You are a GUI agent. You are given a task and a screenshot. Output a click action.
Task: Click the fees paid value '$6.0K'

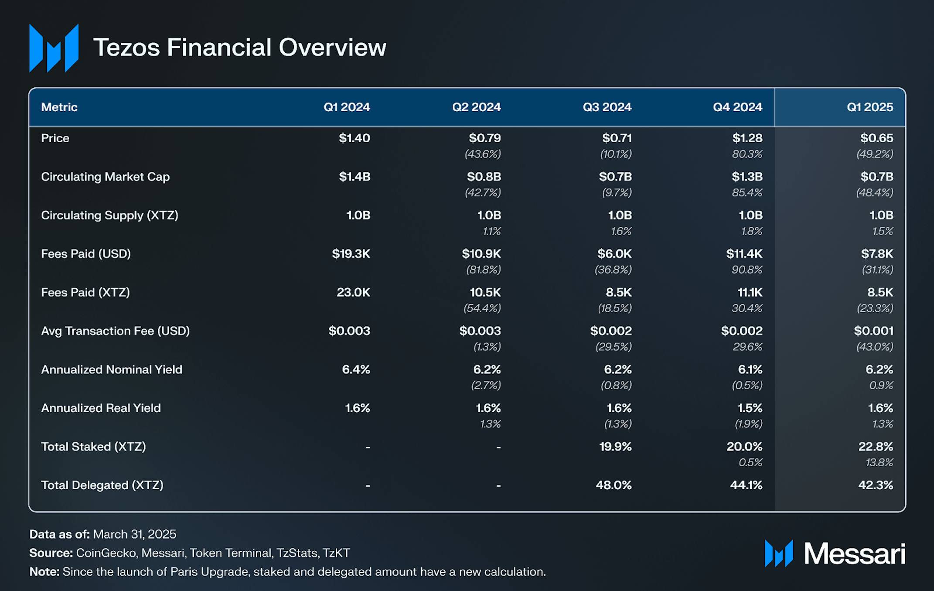614,254
